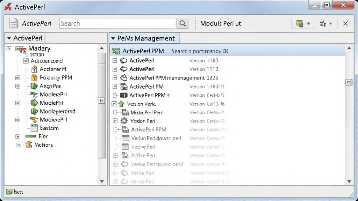Image resolution: width=358 pixels, height=201 pixels.
Task: Click the Verlun Perl dowec perl icon
Action: (x=126, y=138)
